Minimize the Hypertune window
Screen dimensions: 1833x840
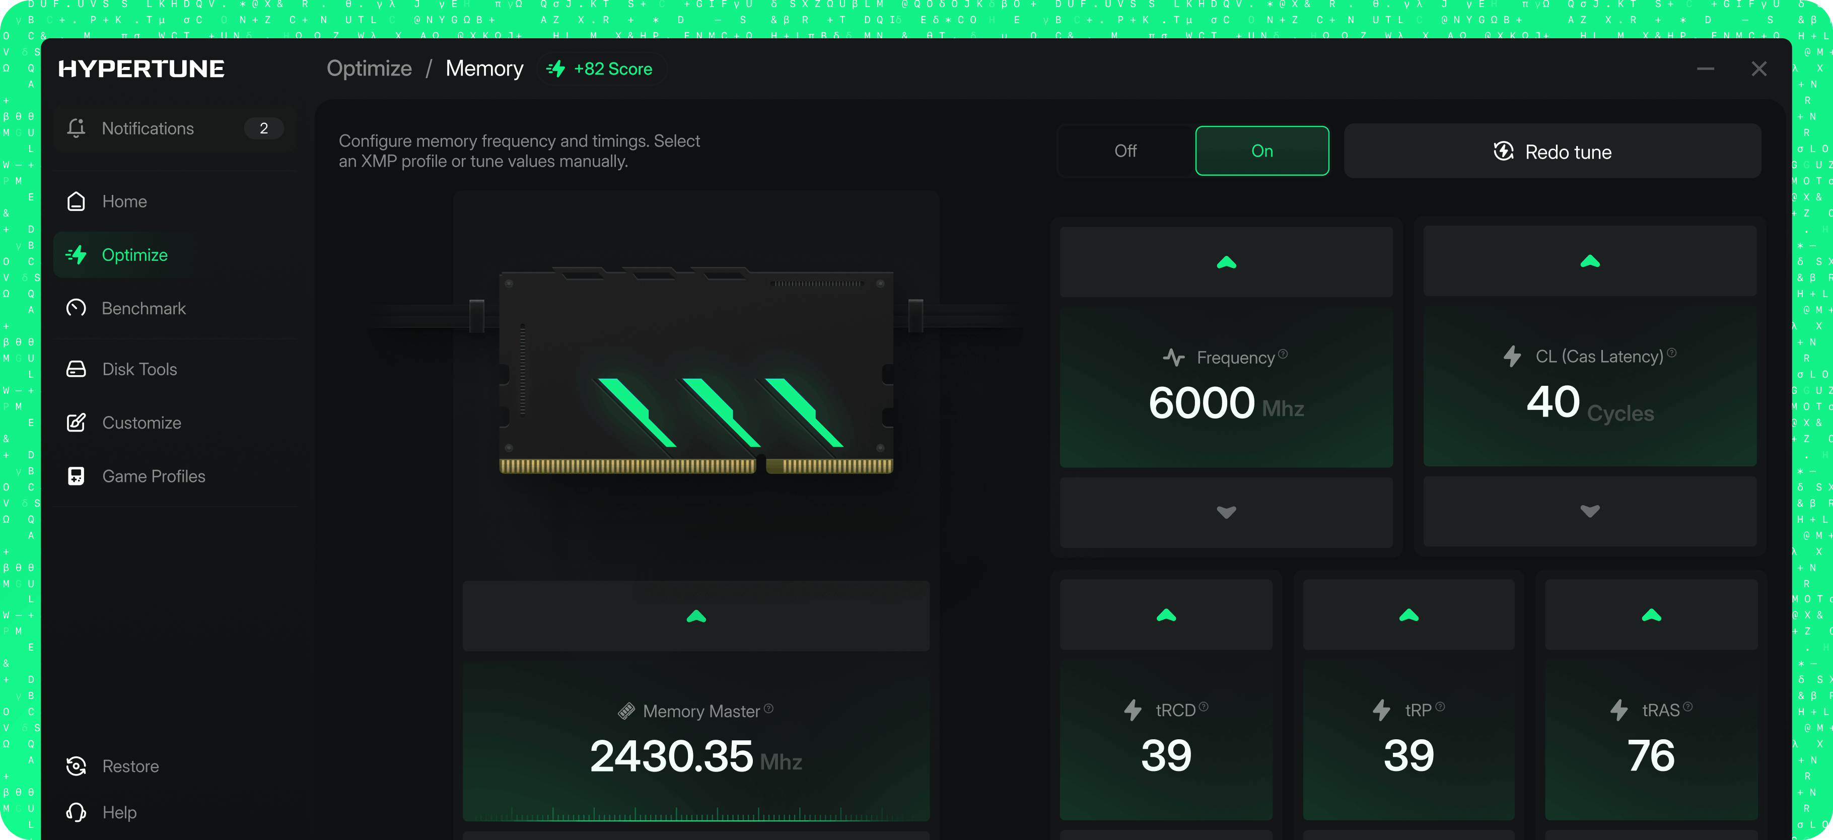[x=1706, y=69]
